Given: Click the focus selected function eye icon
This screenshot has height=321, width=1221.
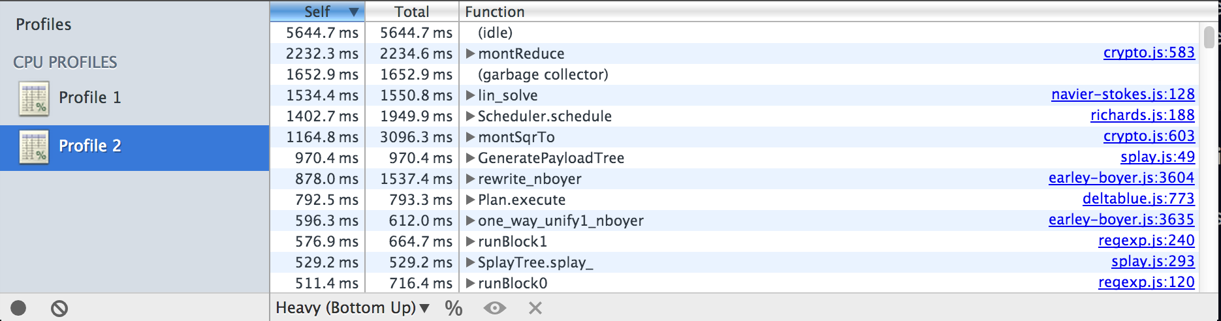Looking at the screenshot, I should [x=495, y=308].
